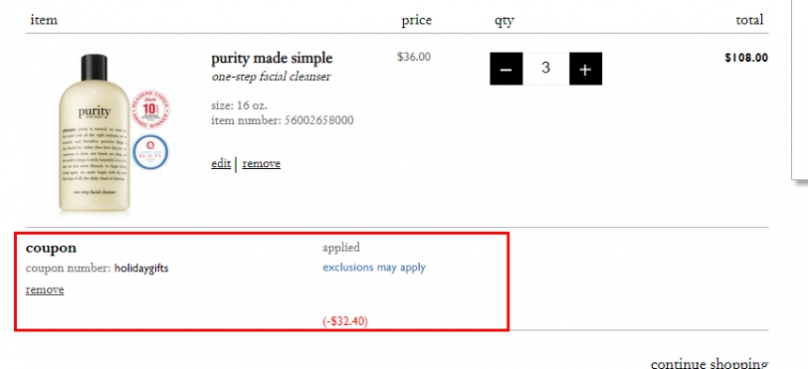808x369 pixels.
Task: Select the holidaygifts coupon code text
Action: pyautogui.click(x=141, y=269)
